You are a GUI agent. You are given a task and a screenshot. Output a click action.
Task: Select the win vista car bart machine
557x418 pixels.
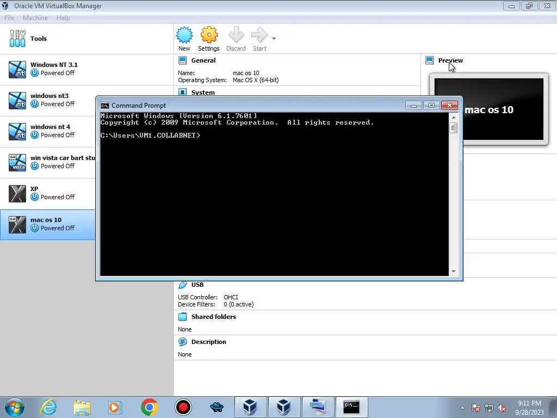click(48, 162)
